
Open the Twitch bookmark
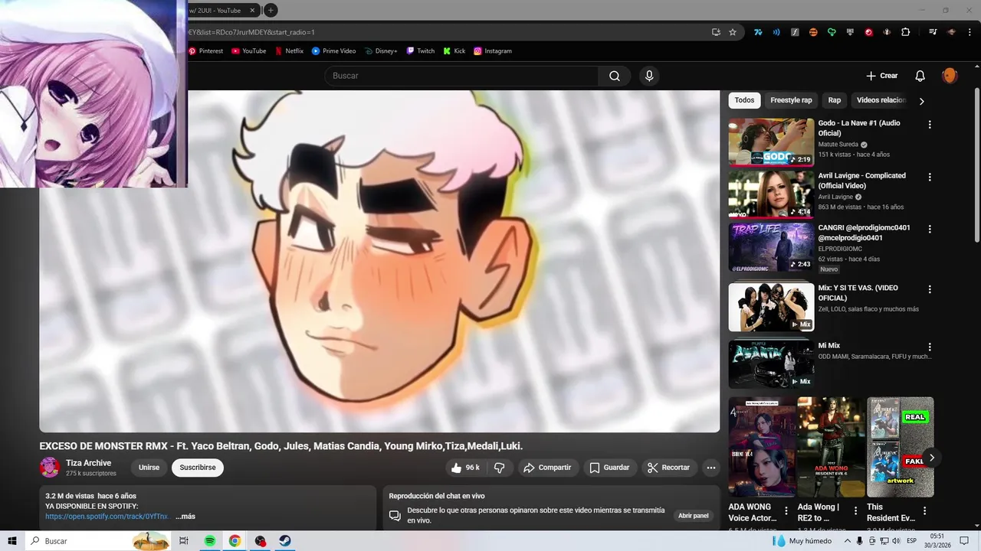click(421, 51)
